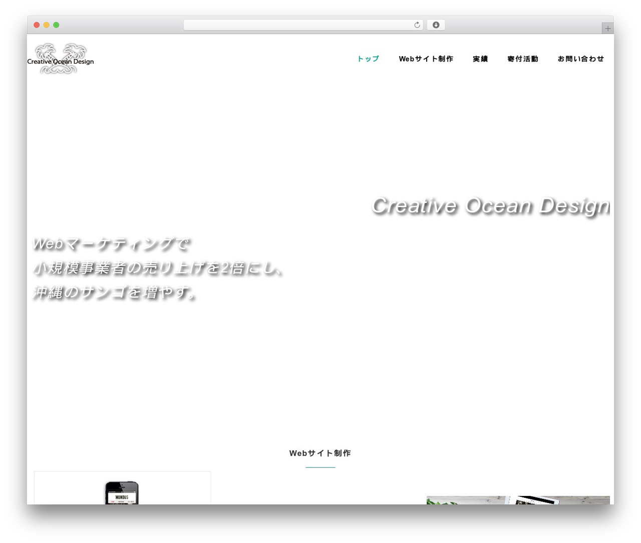The image size is (641, 543).
Task: Click the hero line 小規模事業者の売り上げを2倍にし、
Action: pos(159,268)
